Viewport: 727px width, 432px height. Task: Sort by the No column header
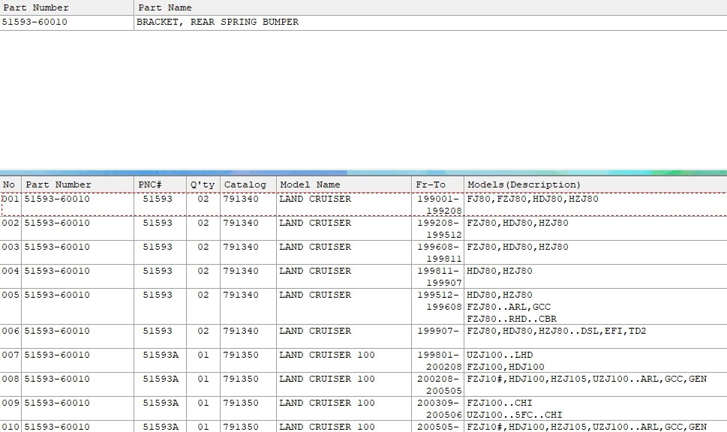tap(11, 184)
